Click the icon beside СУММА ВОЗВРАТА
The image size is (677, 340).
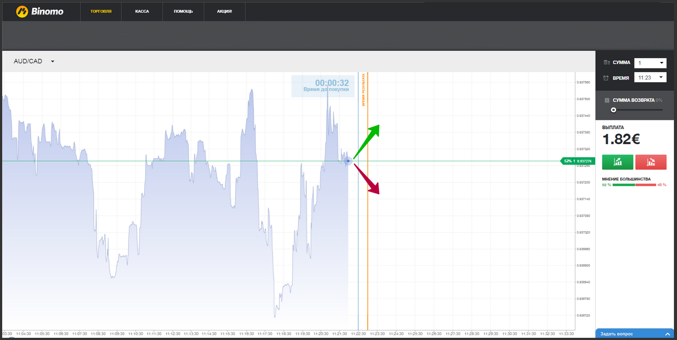click(x=607, y=100)
